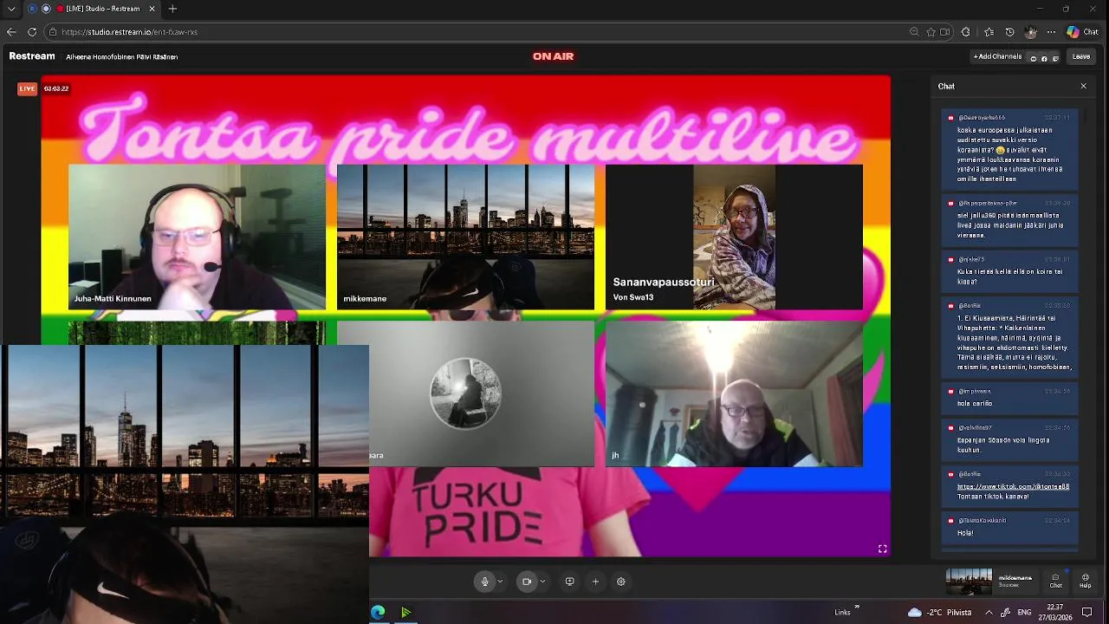The height and width of the screenshot is (624, 1109).
Task: Click the LIVE badge on the preview
Action: [x=28, y=88]
